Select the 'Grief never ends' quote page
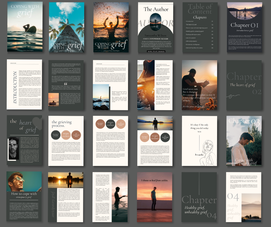This screenshot has height=227, width=271. 200,84
